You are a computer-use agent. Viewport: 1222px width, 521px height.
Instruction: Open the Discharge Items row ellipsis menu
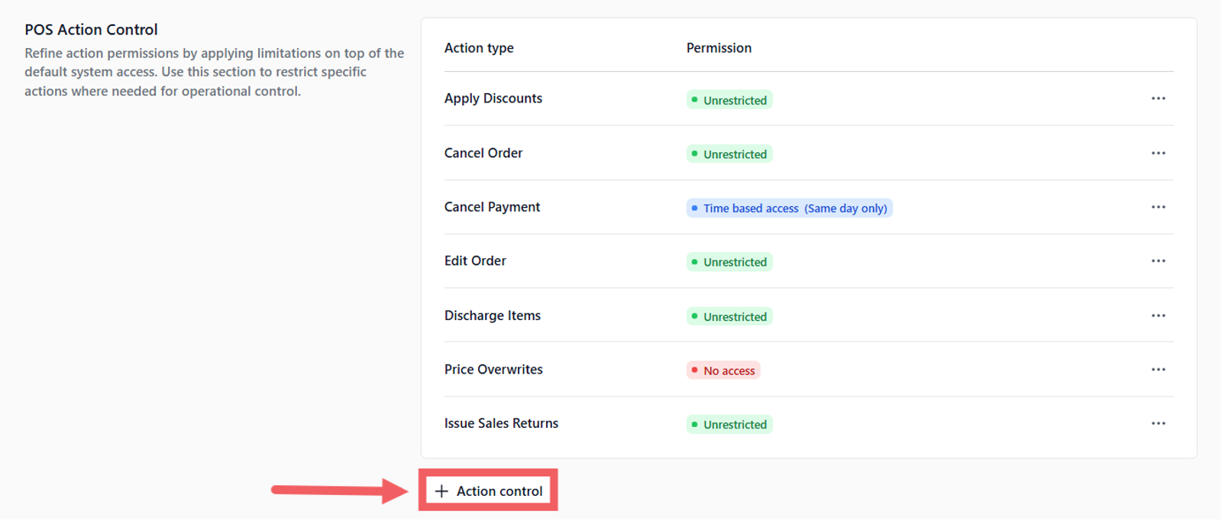(x=1158, y=316)
